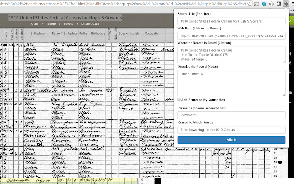Click the handwritten Optician occupation entry
The image size is (294, 184).
151,149
